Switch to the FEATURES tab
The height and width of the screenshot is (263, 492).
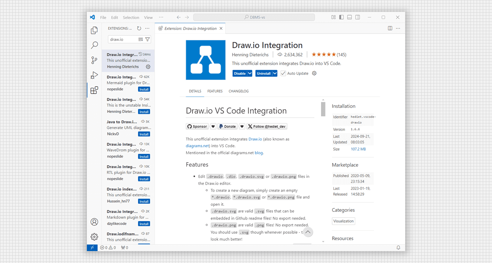click(x=215, y=91)
